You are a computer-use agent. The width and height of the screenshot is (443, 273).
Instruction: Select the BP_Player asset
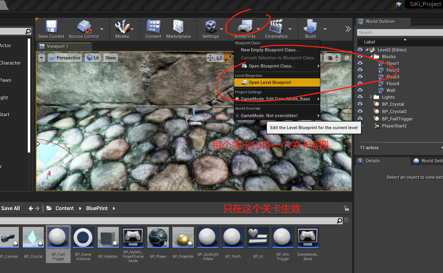[158, 237]
